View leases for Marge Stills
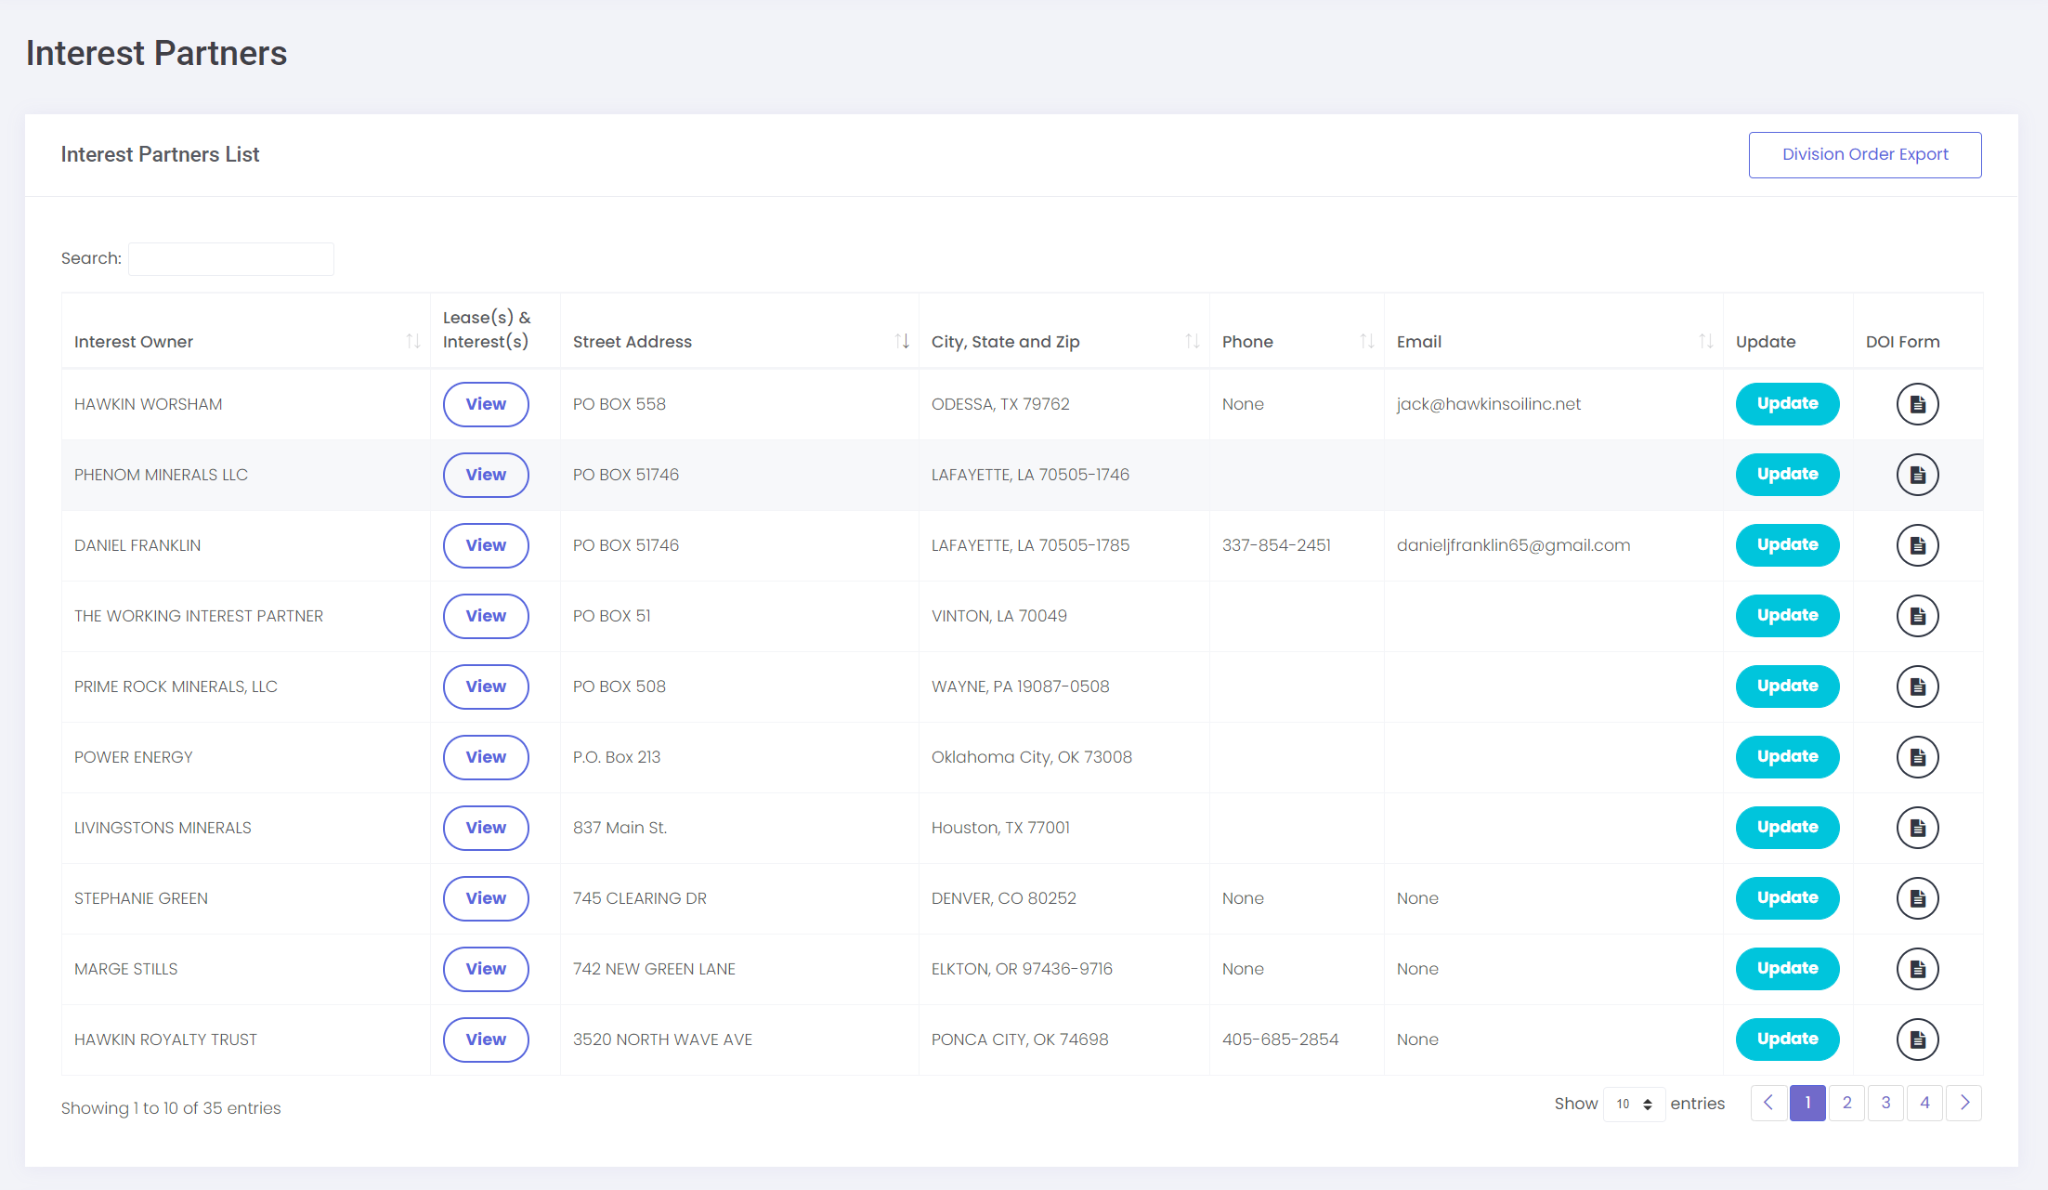Image resolution: width=2048 pixels, height=1190 pixels. pyautogui.click(x=486, y=969)
